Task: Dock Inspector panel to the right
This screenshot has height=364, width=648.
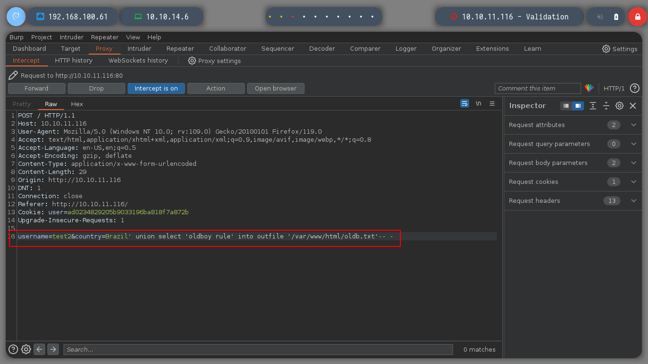Action: click(578, 106)
